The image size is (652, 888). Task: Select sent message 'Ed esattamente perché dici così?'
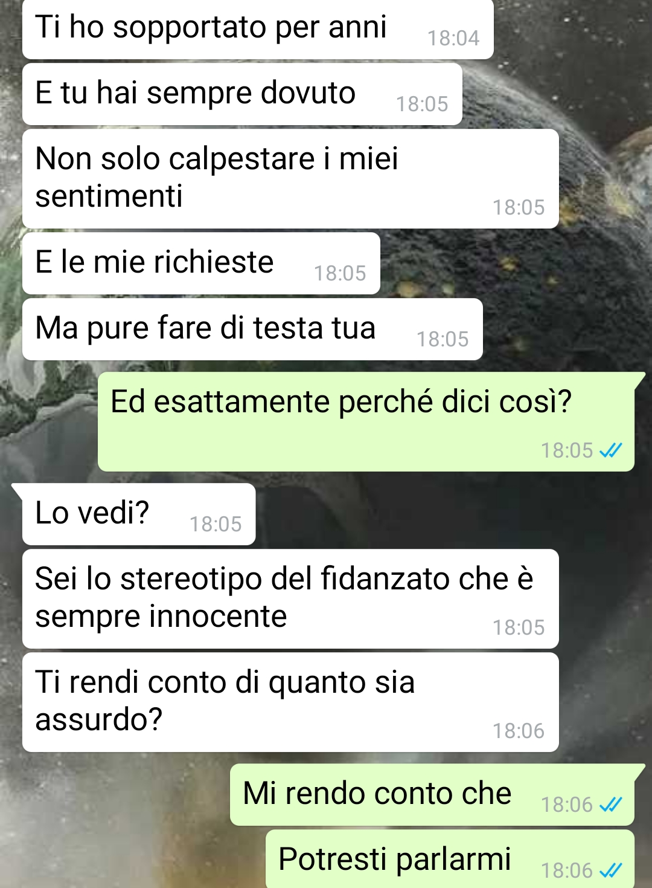366,422
